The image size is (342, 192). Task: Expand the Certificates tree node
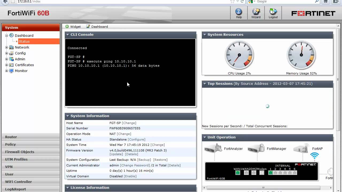click(x=7, y=65)
